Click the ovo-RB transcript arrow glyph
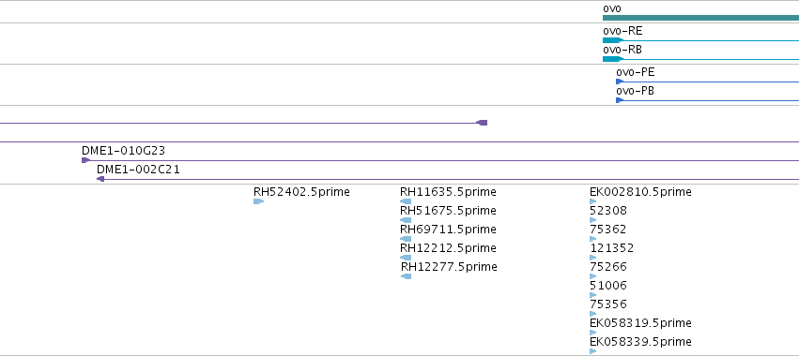799x356 pixels. pos(613,59)
